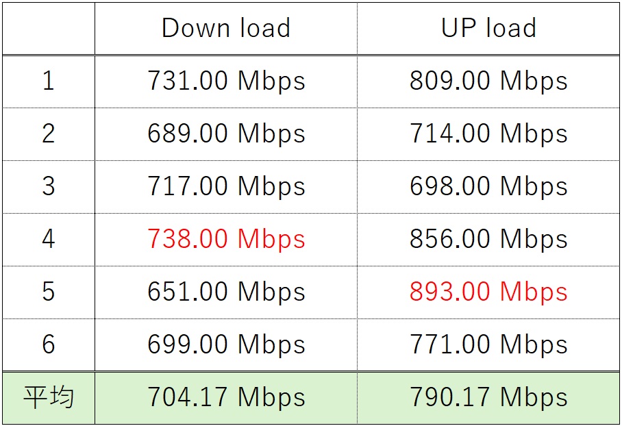Click the 689.00 Mbps cell
The width and height of the screenshot is (622, 426).
click(226, 134)
